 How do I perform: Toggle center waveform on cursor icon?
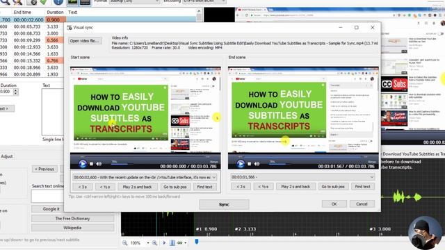click(x=172, y=243)
